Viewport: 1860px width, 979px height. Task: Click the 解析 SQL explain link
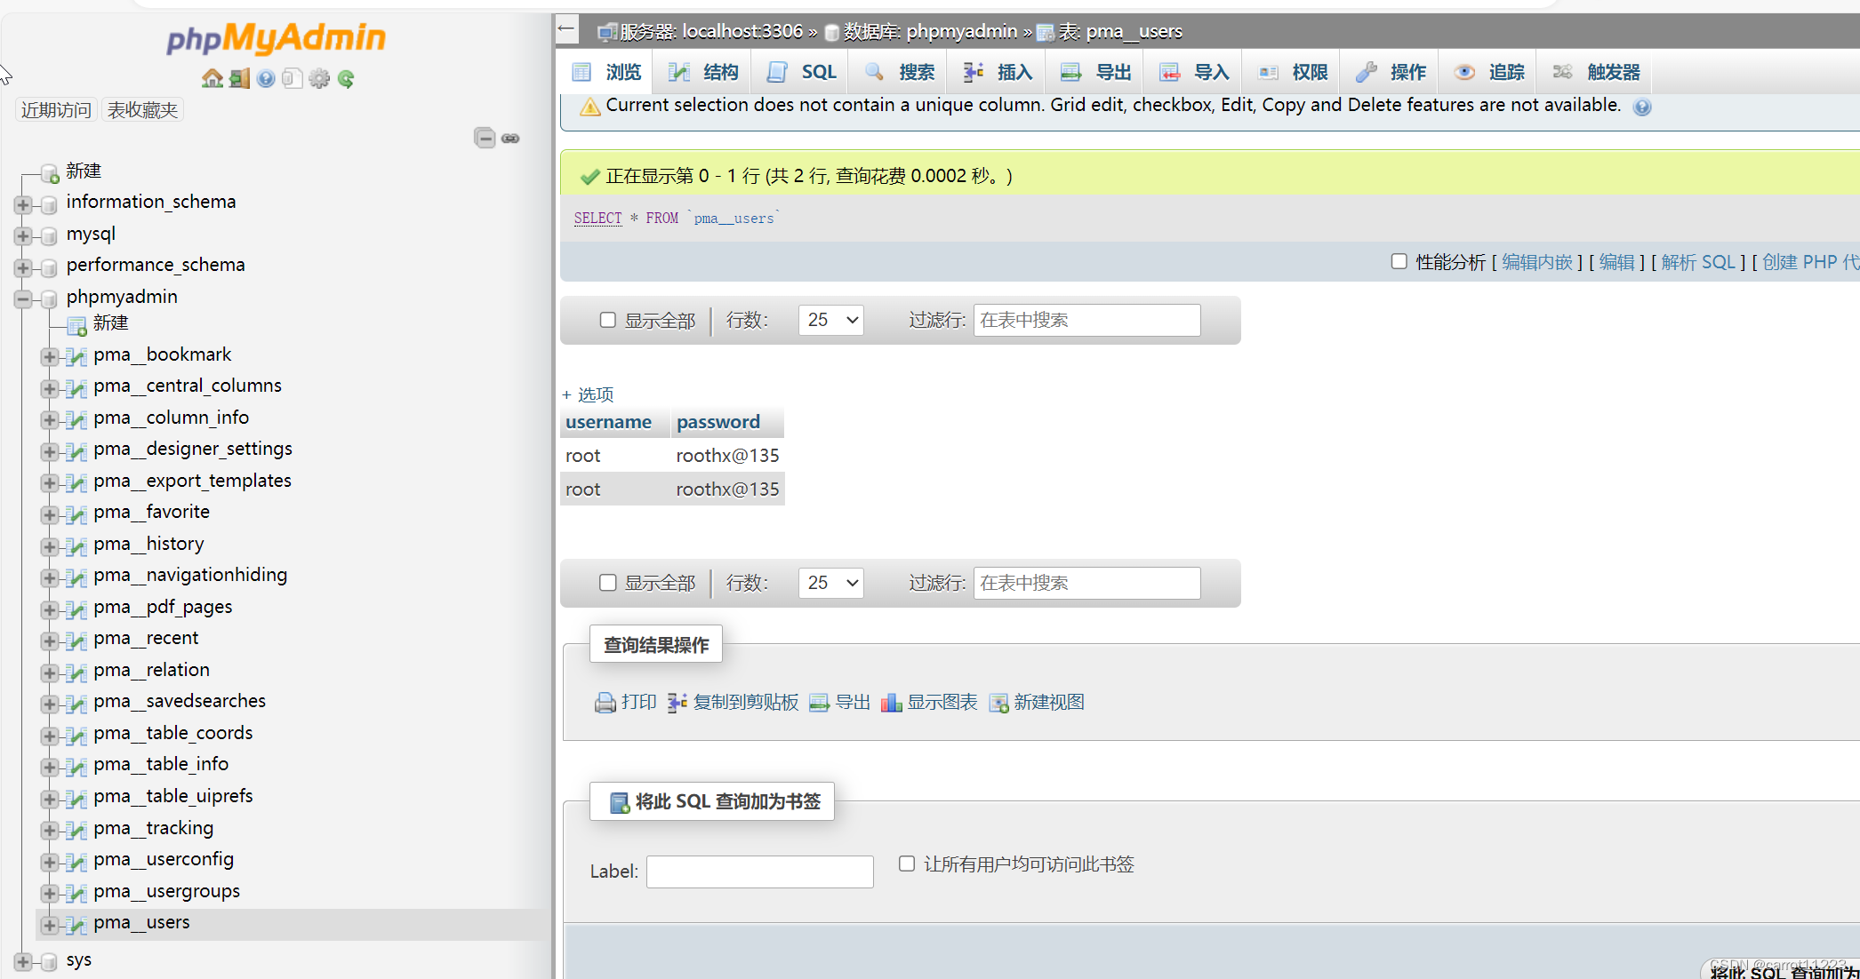click(1698, 262)
